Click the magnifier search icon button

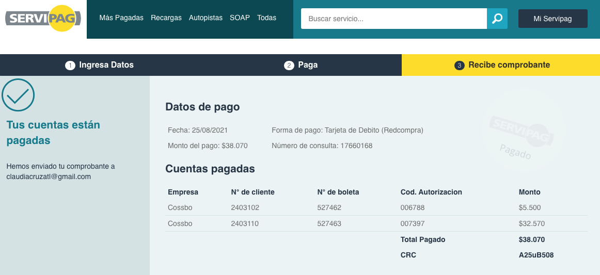coord(497,19)
